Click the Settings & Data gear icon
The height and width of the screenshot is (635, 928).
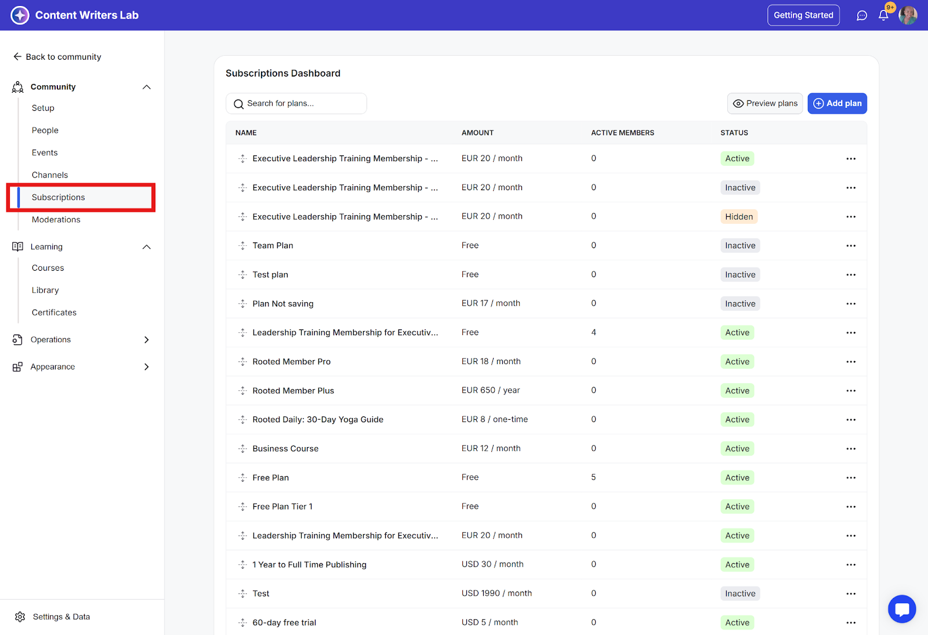pyautogui.click(x=20, y=616)
